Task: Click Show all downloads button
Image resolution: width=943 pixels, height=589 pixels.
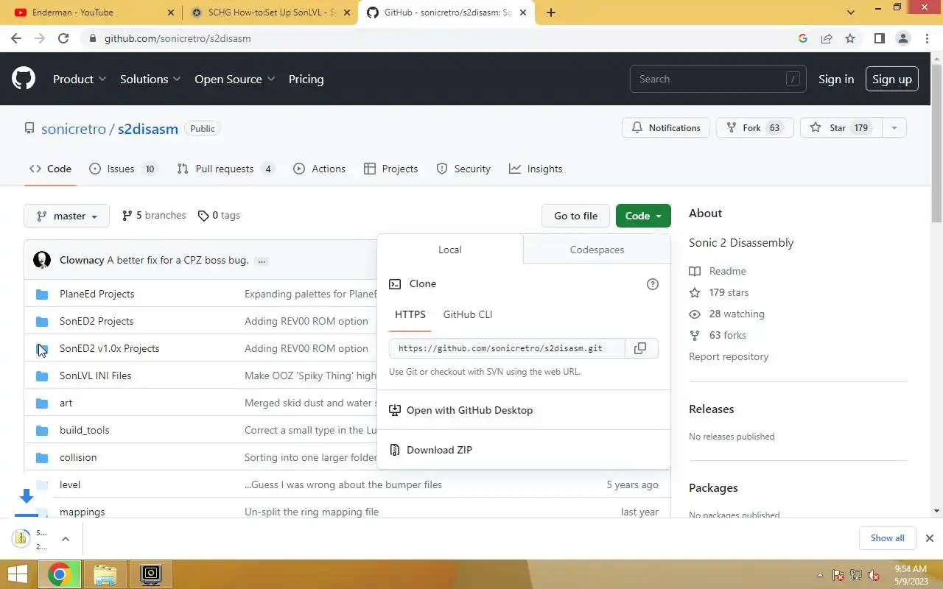Action: 887,538
